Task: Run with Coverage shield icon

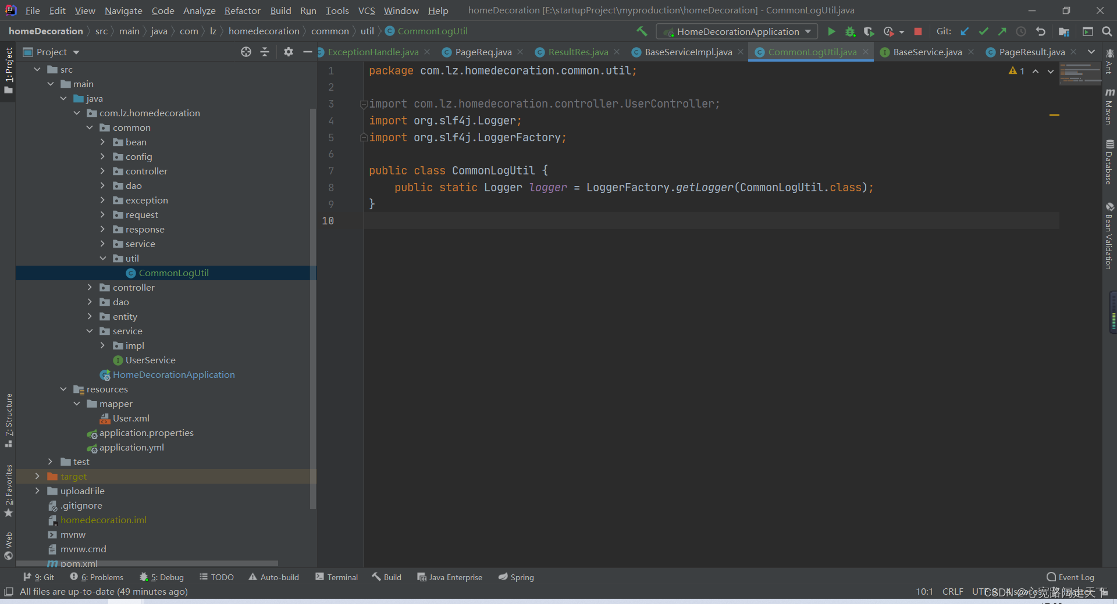Action: pyautogui.click(x=869, y=31)
